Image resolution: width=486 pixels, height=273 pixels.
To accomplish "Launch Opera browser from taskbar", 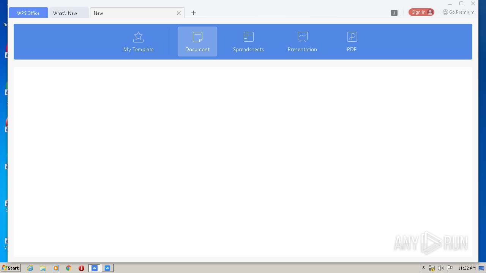I will 81,268.
